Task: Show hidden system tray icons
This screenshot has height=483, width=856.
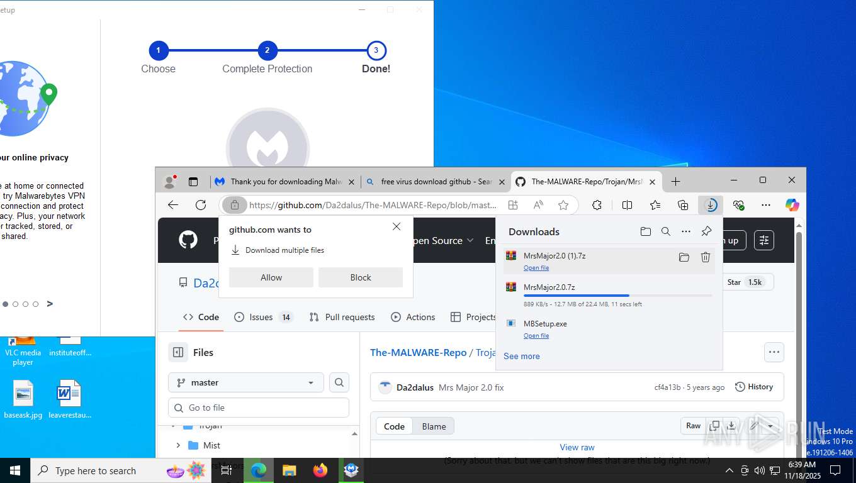Action: tap(729, 470)
